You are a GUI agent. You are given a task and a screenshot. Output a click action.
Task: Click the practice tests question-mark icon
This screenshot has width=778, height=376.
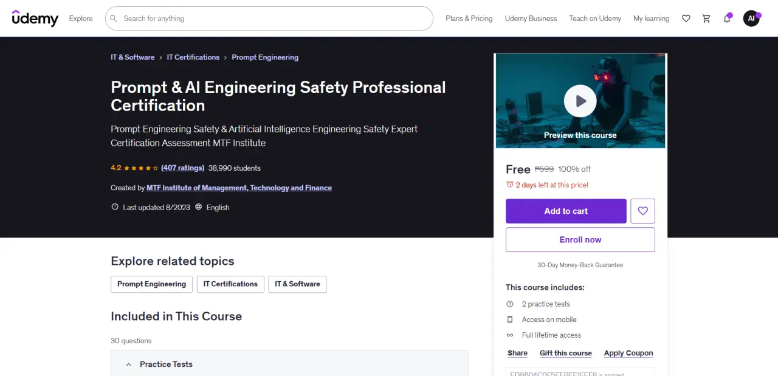510,304
